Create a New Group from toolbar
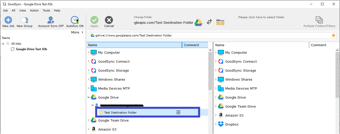 [x=24, y=20]
